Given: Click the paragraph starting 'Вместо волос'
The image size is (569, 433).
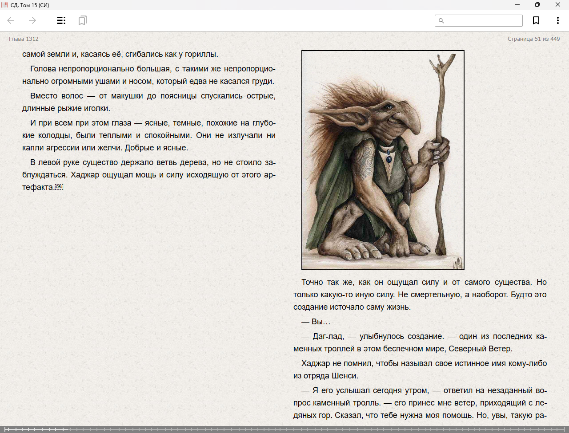Looking at the screenshot, I should [149, 102].
